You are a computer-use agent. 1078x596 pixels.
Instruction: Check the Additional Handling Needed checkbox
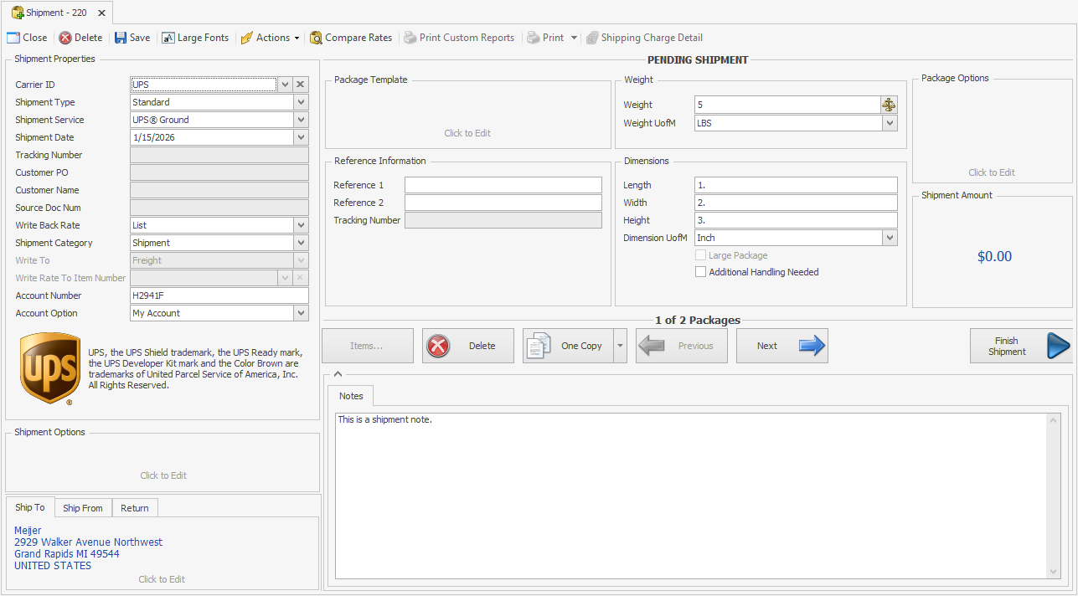point(700,272)
